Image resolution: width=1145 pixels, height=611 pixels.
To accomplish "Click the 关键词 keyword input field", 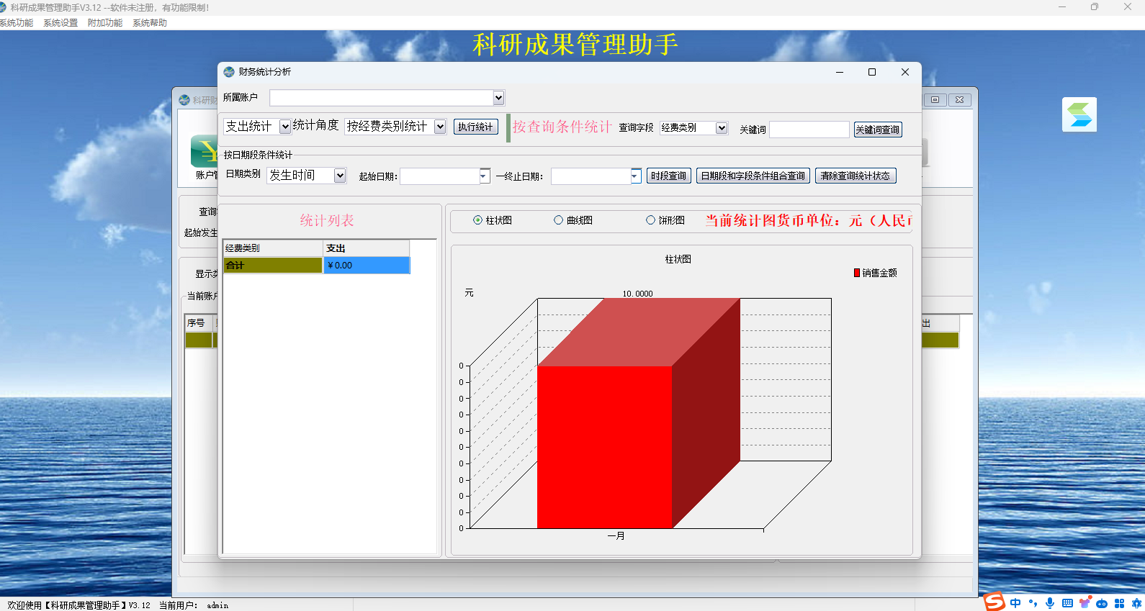I will point(809,130).
